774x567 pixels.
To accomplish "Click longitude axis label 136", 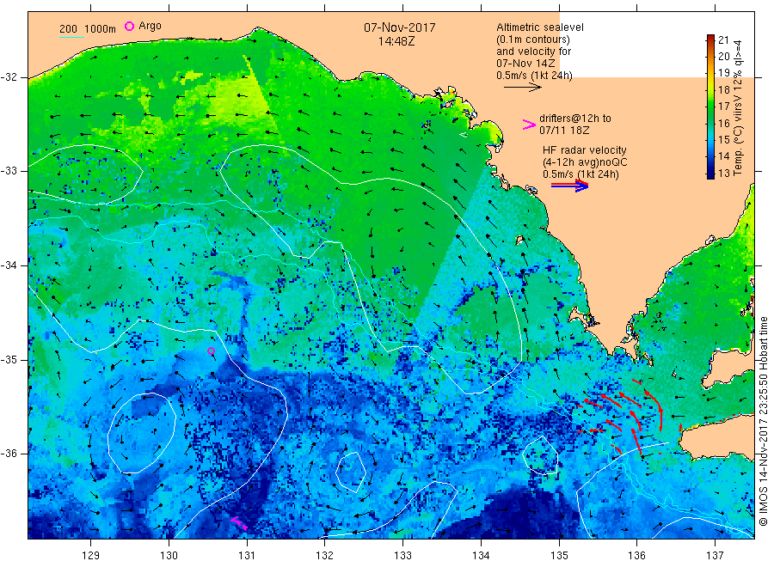I will (636, 555).
